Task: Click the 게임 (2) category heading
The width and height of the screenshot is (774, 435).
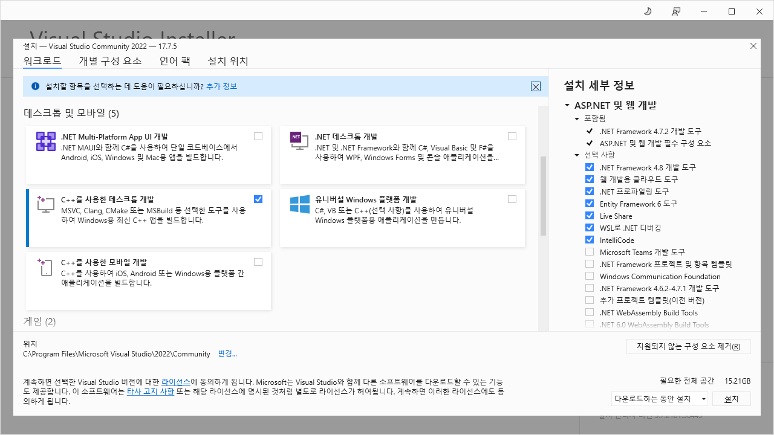Action: [40, 321]
